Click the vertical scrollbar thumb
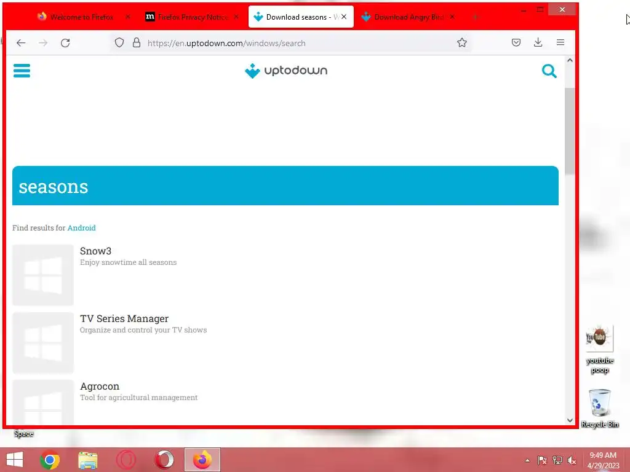The image size is (630, 472). (x=570, y=132)
